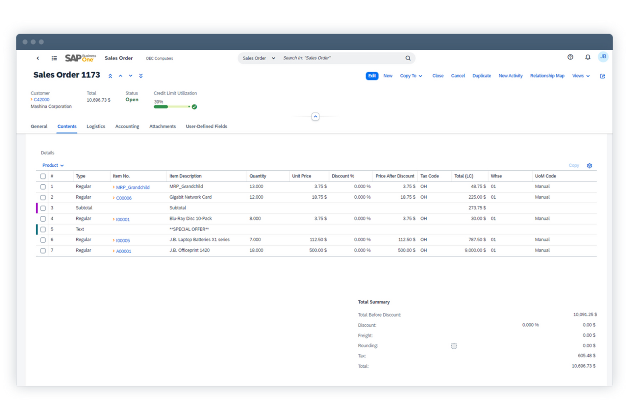This screenshot has height=420, width=629.
Task: Open the Relationship Map
Action: coord(547,76)
